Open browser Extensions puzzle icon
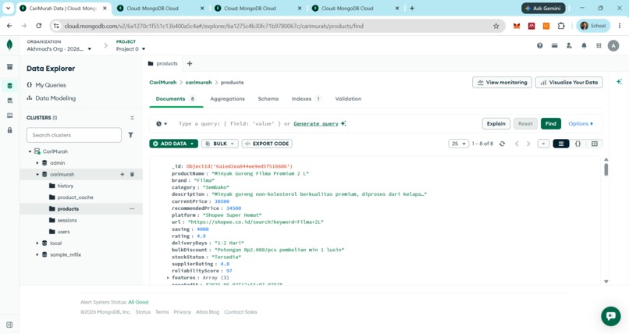This screenshot has width=629, height=334. coord(561,26)
